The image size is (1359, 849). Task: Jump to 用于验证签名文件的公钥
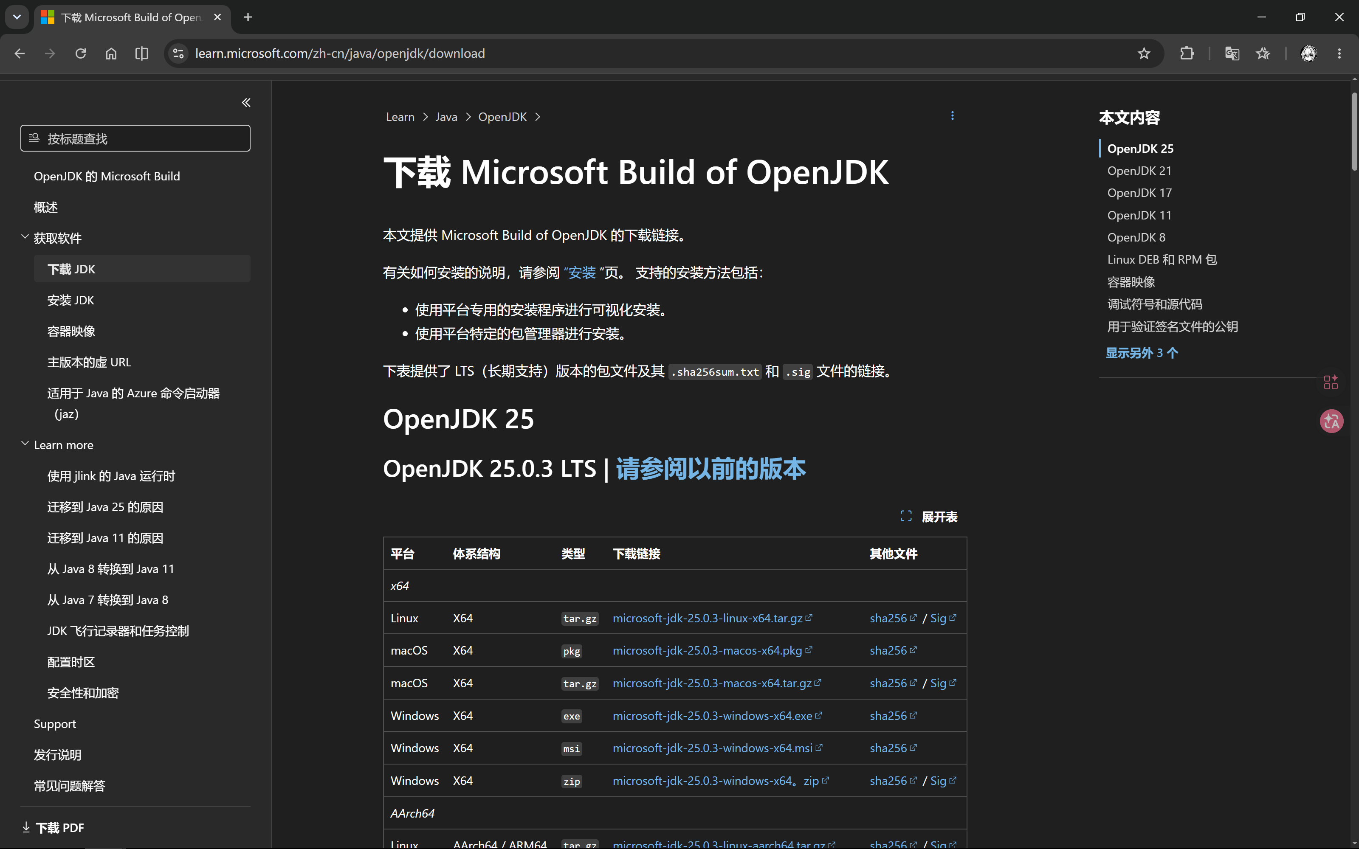point(1173,327)
